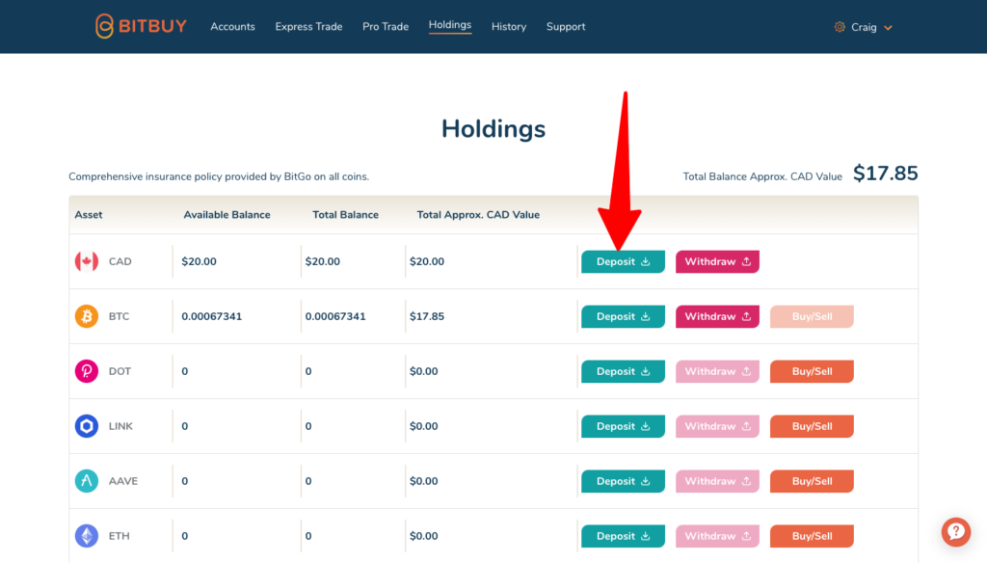987x563 pixels.
Task: Click the Holdings page heading
Action: pyautogui.click(x=493, y=129)
